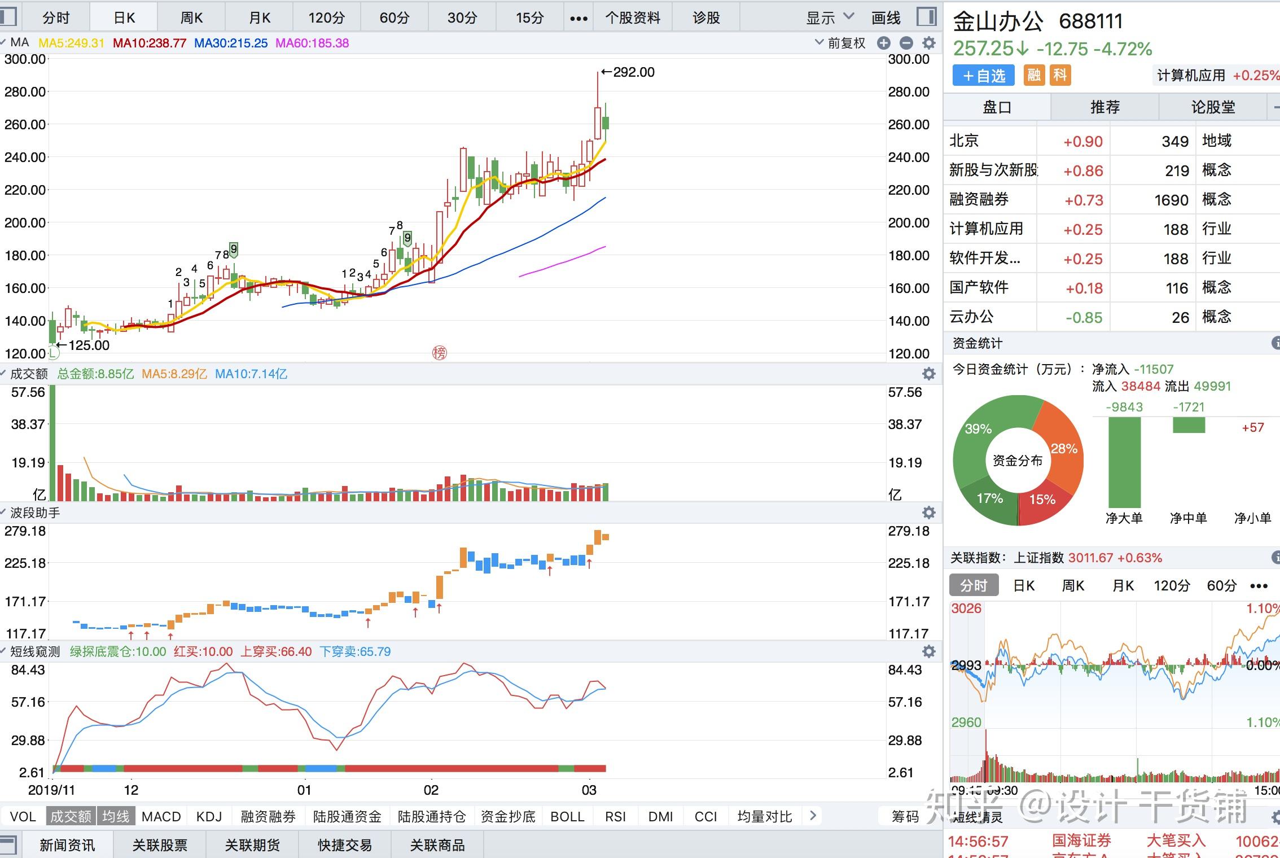Select the 15分 period tab
1280x858 pixels.
[x=530, y=18]
